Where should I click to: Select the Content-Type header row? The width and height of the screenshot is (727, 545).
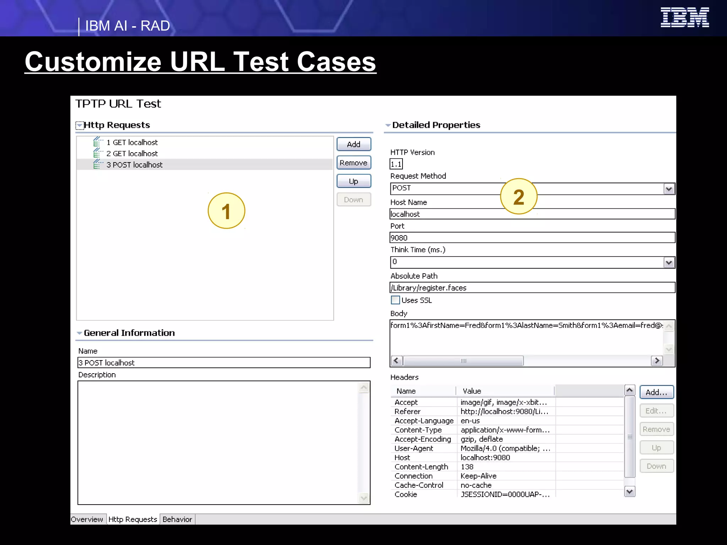click(507, 430)
